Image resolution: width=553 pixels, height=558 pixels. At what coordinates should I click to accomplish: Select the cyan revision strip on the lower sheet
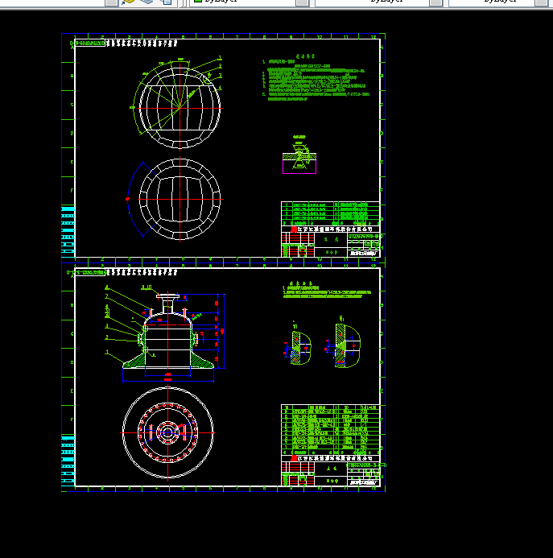pos(68,461)
